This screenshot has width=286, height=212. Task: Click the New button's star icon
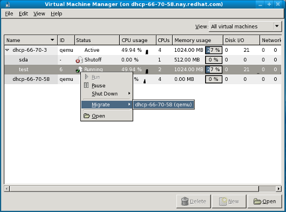click(x=223, y=201)
